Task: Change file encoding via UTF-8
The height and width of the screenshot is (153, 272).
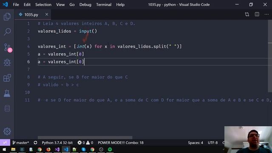Action: (x=212, y=143)
